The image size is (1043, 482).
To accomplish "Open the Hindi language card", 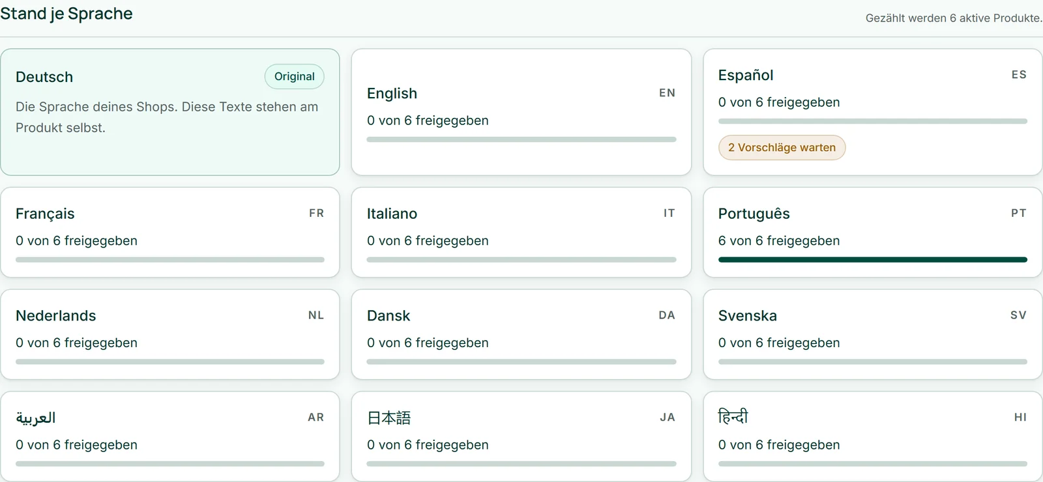I will [x=873, y=436].
